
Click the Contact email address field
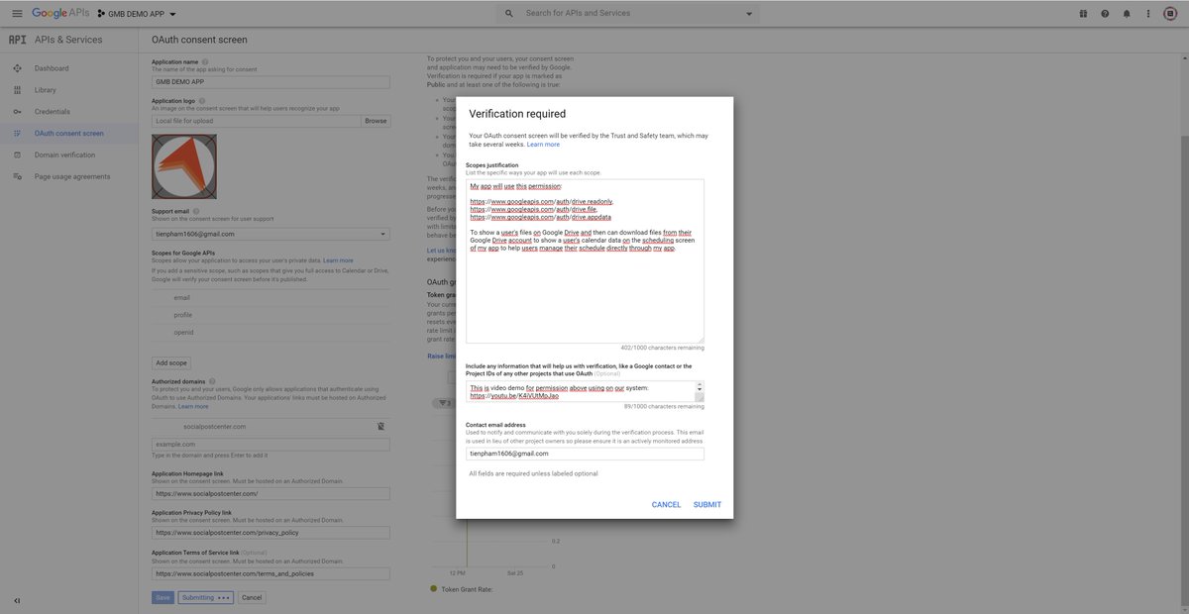coord(585,454)
